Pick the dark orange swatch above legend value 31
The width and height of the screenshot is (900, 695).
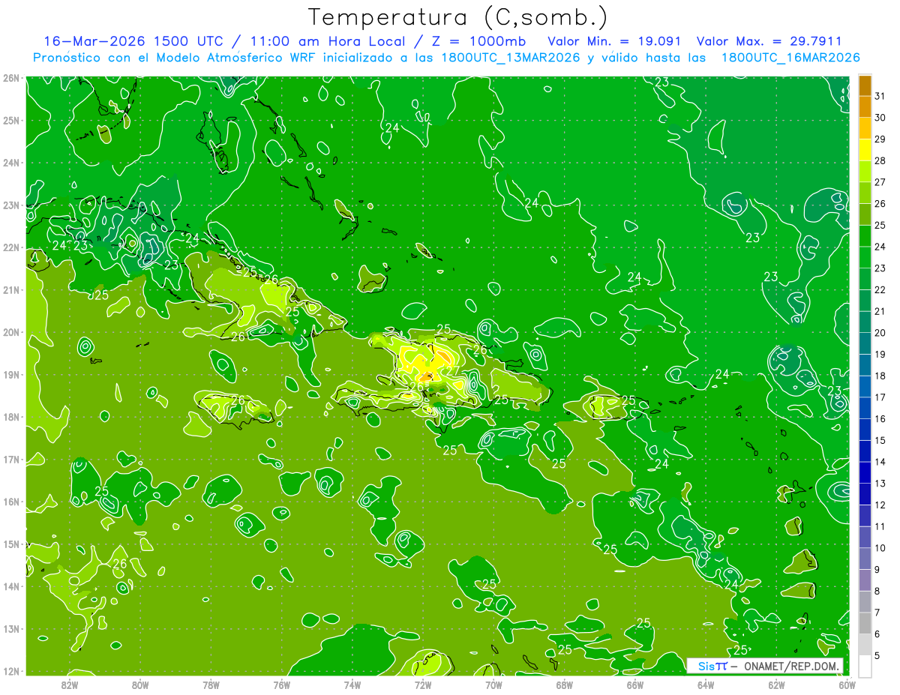click(865, 85)
